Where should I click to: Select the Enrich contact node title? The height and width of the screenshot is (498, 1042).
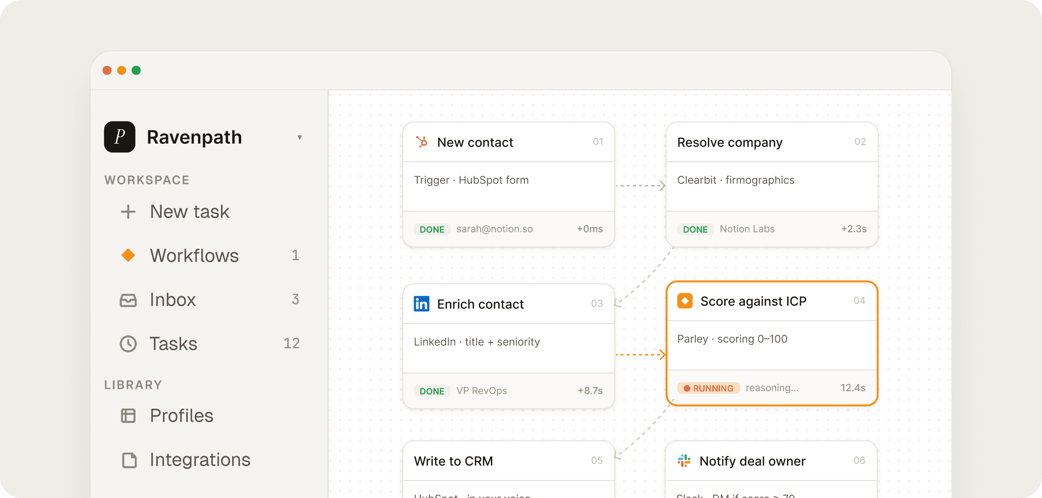click(x=480, y=304)
